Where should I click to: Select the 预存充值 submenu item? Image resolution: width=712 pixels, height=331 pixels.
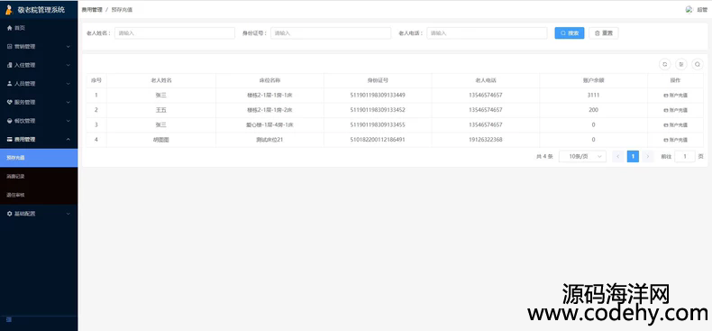pos(39,158)
